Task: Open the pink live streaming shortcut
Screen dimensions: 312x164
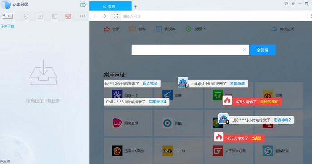Action: click(x=128, y=123)
